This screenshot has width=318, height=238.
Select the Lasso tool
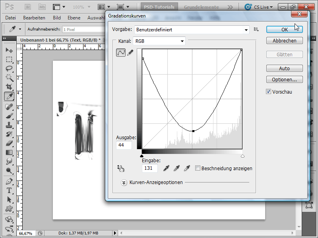pos(9,68)
